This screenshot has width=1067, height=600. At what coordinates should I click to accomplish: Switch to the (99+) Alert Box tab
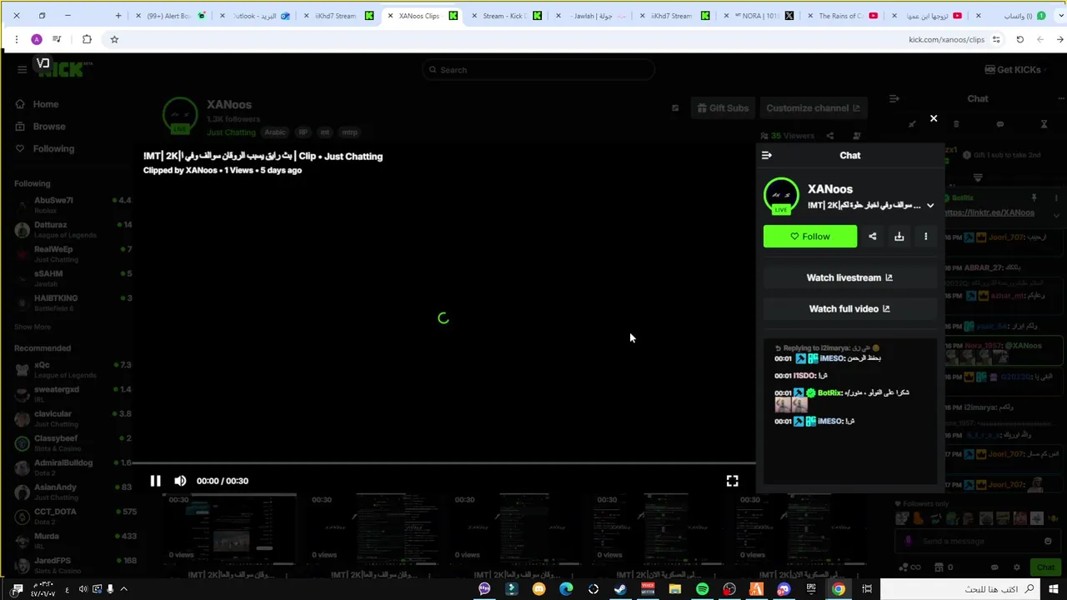[x=168, y=16]
